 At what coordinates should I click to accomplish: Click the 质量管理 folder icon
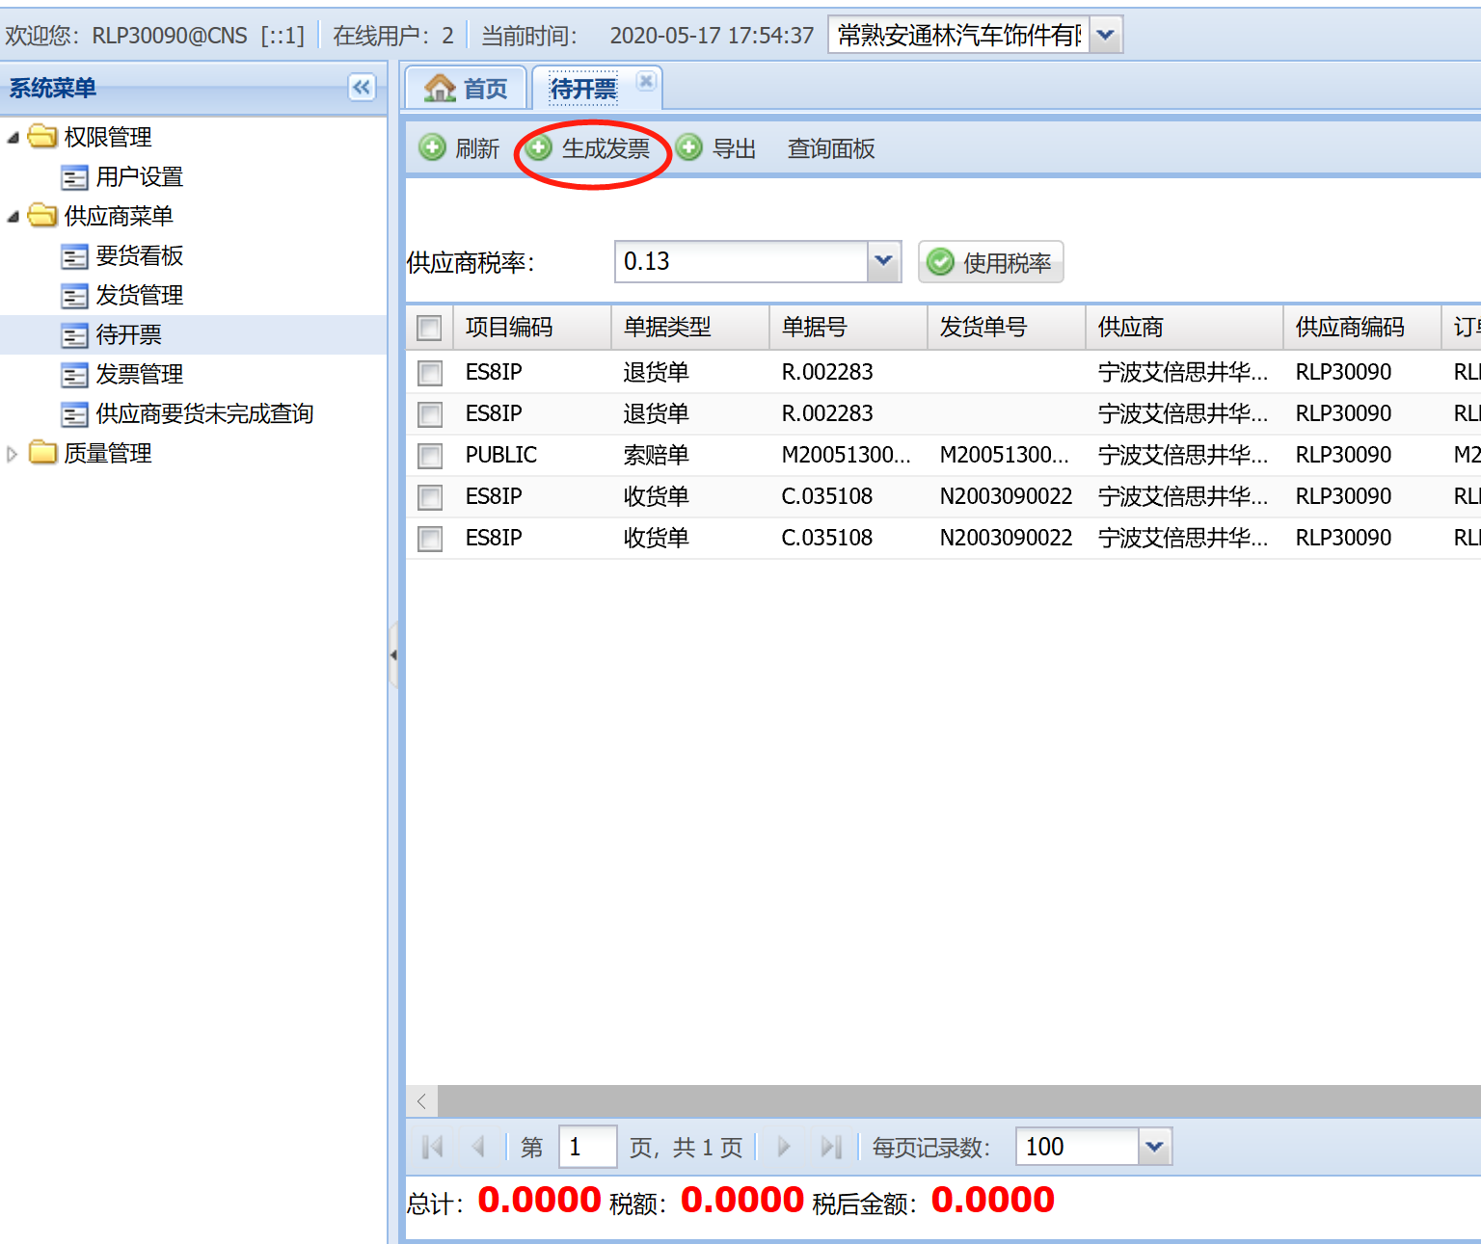[42, 452]
